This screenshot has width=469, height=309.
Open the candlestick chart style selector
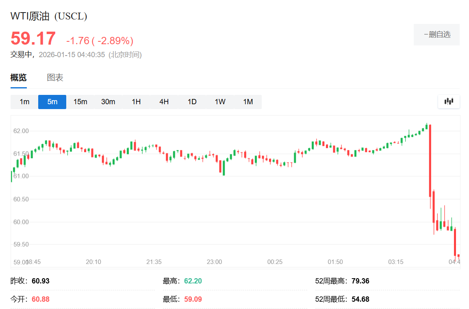tap(448, 102)
